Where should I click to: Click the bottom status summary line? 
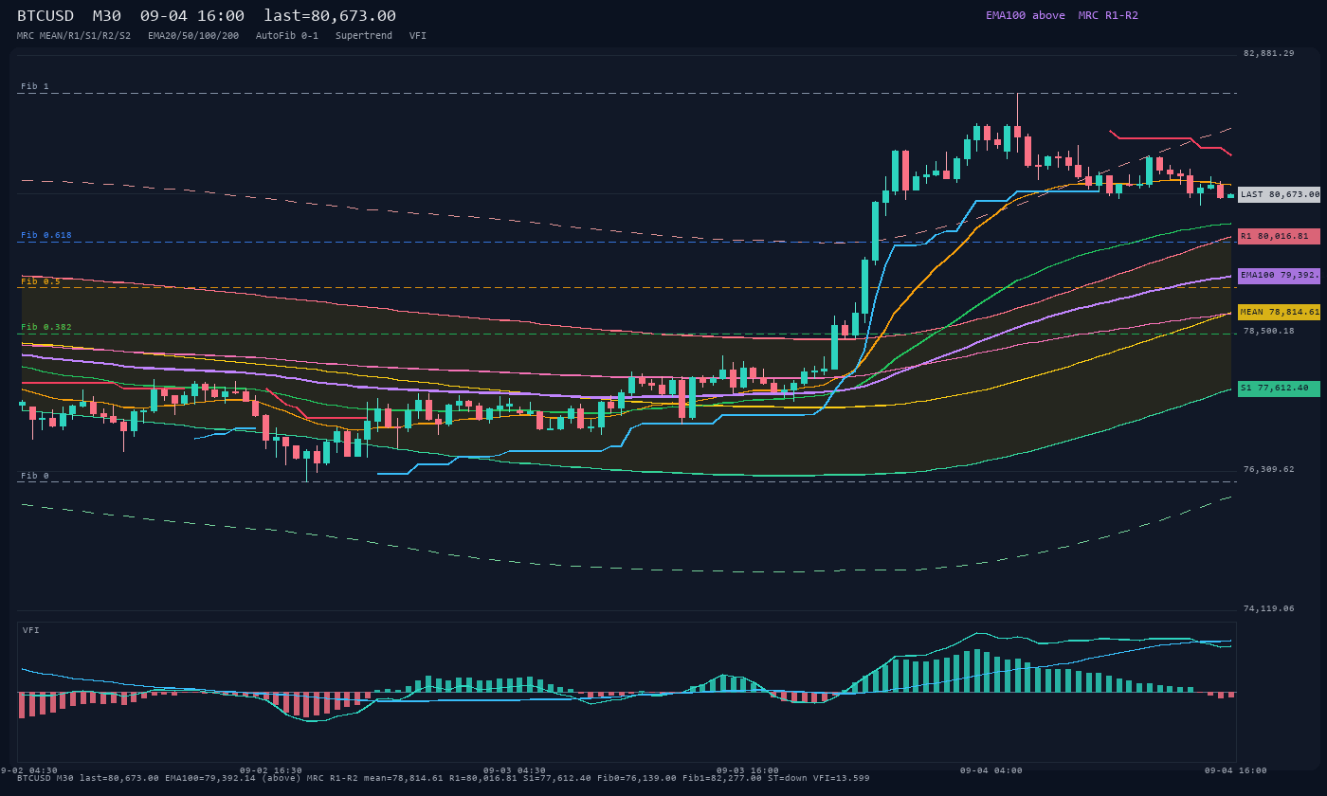tap(444, 778)
